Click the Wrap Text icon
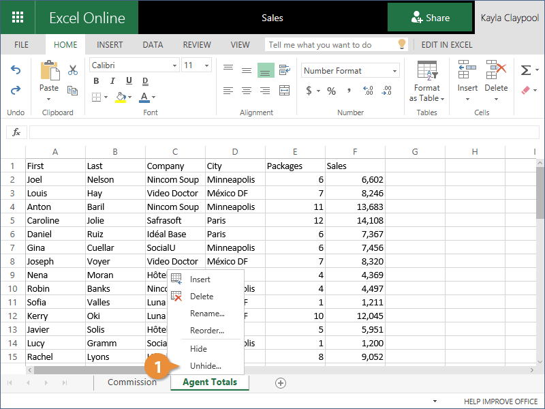 [285, 70]
